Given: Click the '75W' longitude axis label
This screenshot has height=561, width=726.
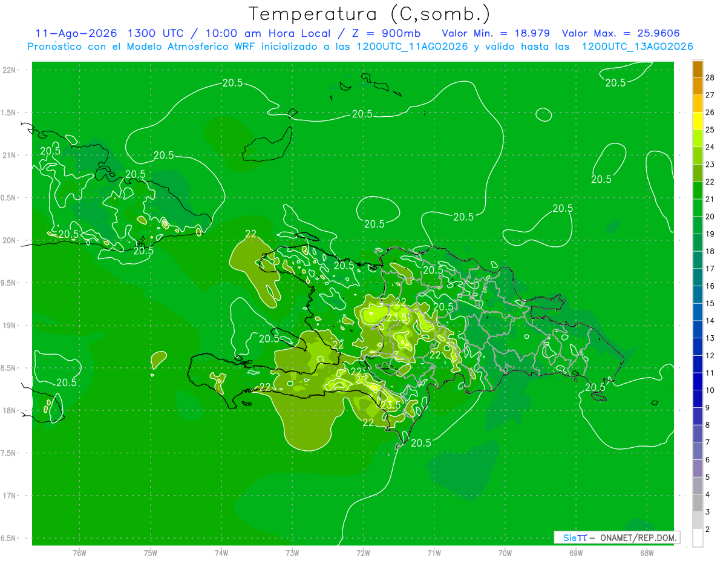Looking at the screenshot, I should point(151,553).
